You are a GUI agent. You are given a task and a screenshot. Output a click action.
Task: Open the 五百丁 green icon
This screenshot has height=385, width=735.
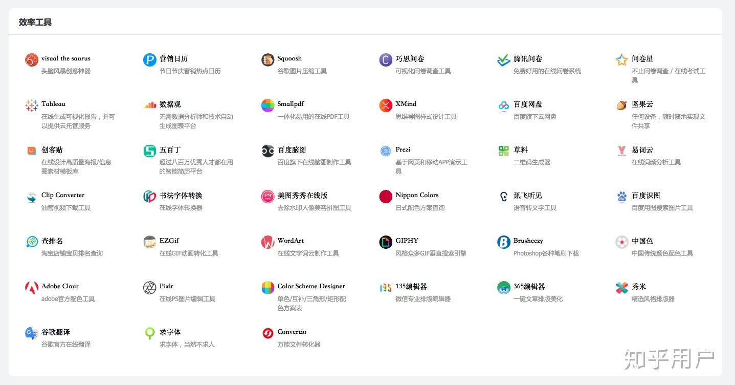149,151
